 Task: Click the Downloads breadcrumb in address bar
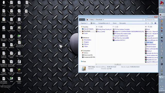[x=99, y=20]
